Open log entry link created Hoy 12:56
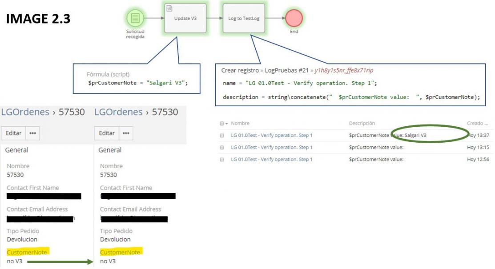Image resolution: width=495 pixels, height=269 pixels. [271, 159]
